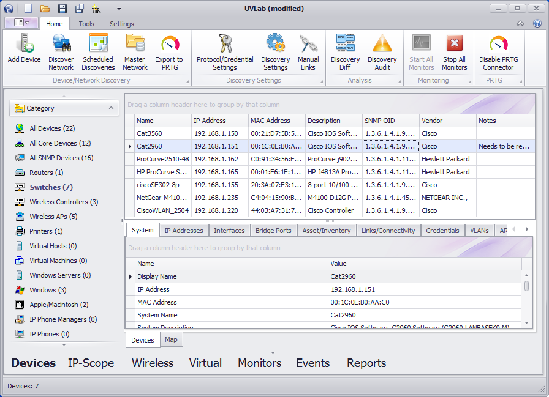The width and height of the screenshot is (549, 397).
Task: Open the Wireless section
Action: [x=153, y=363]
